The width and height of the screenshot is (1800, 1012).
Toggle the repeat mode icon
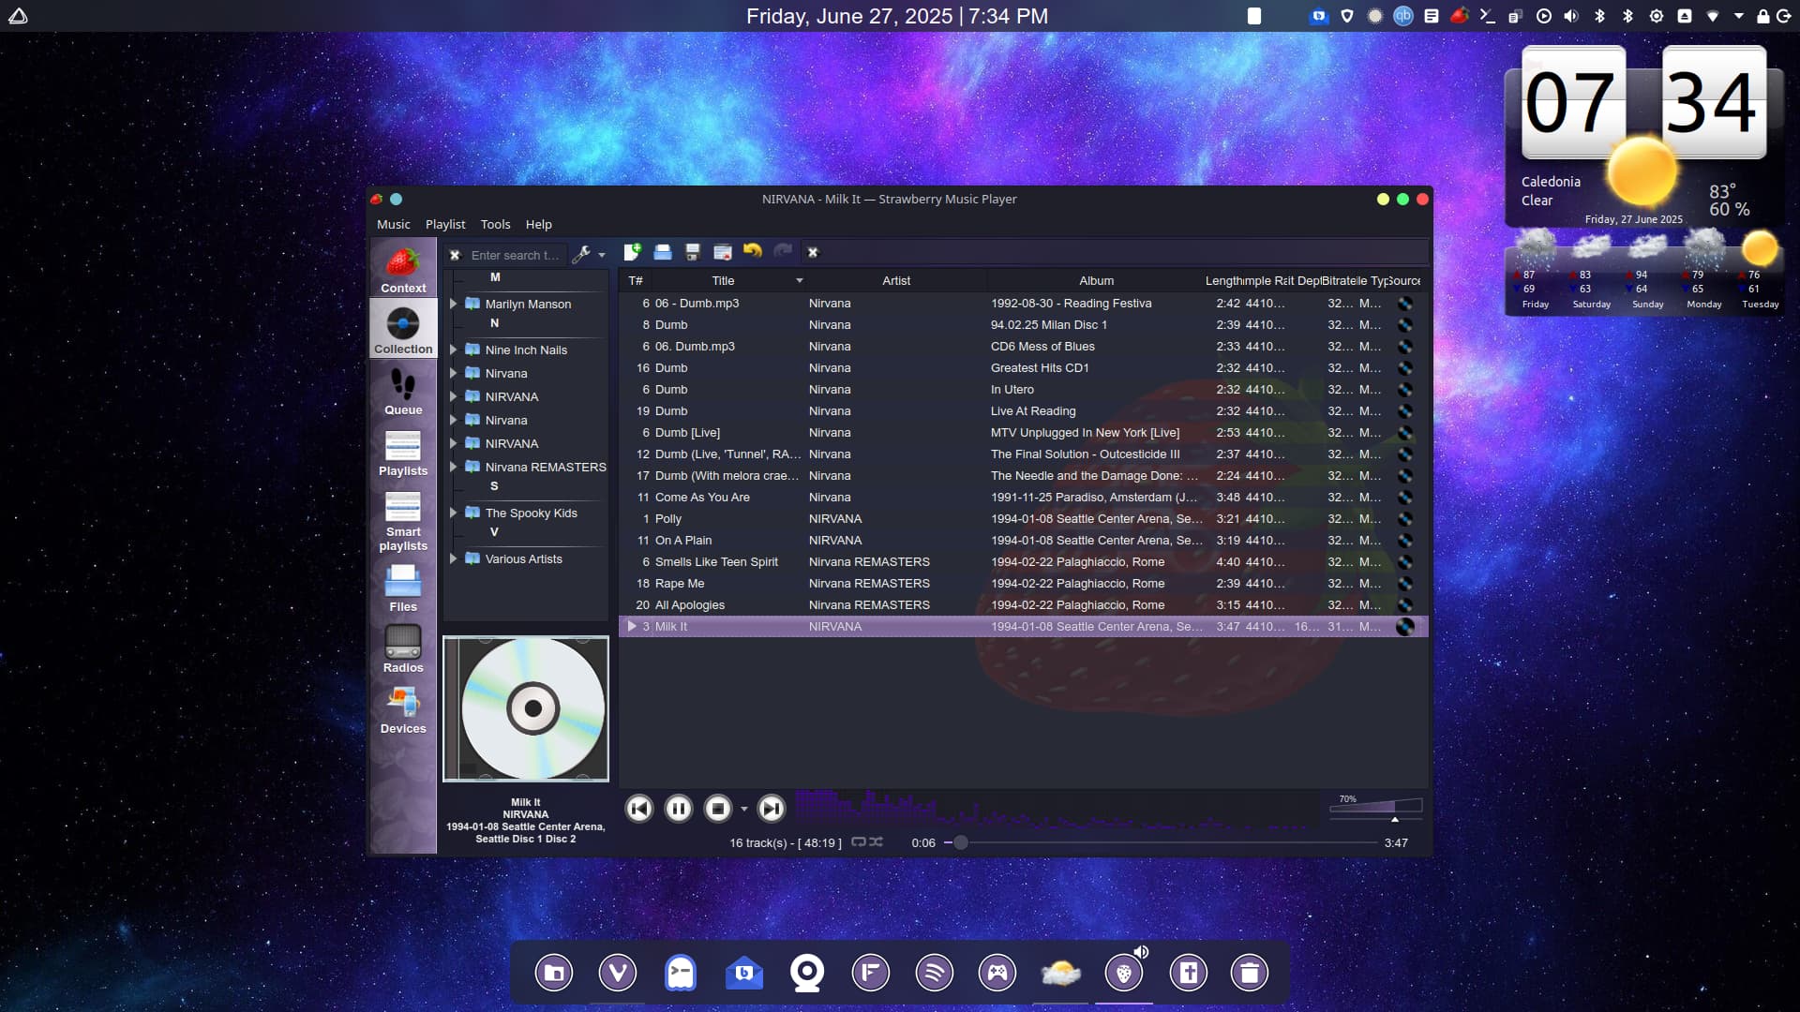click(x=858, y=842)
